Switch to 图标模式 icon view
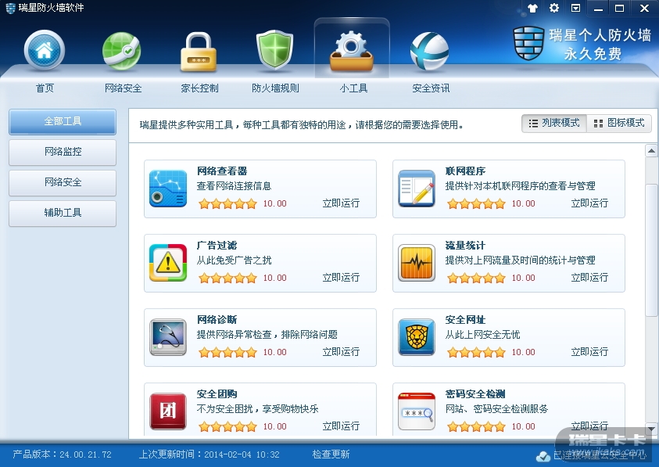This screenshot has height=467, width=659. [x=618, y=124]
